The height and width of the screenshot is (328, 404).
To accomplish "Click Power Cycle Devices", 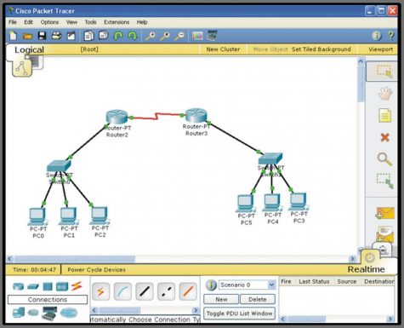I will [96, 270].
